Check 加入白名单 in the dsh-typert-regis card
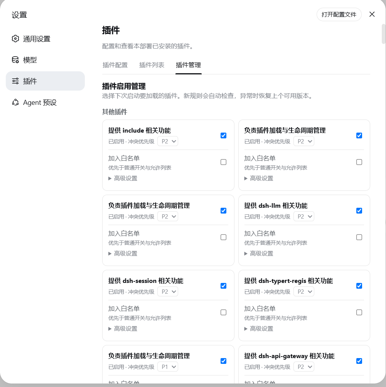The image size is (386, 387). tap(359, 313)
